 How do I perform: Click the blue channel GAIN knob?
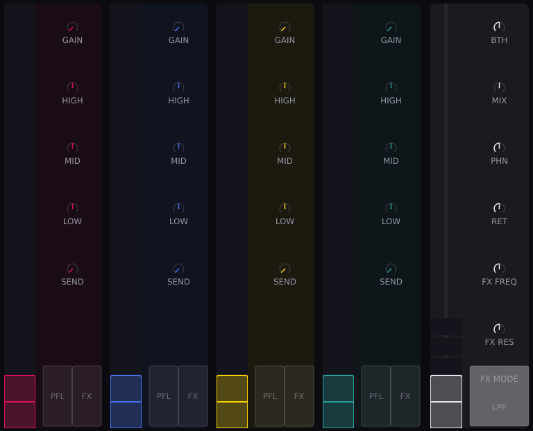click(x=178, y=27)
